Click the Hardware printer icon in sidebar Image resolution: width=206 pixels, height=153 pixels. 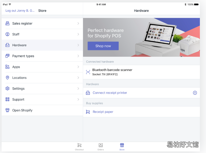(x=7, y=45)
